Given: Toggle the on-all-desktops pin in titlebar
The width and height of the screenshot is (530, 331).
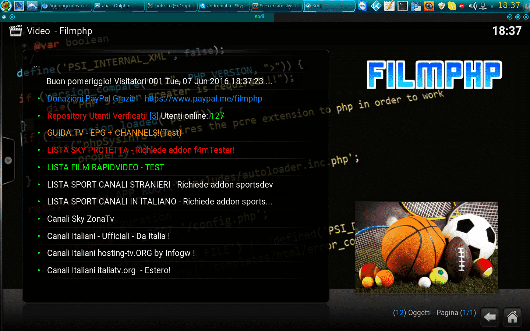Looking at the screenshot, I should [x=12, y=17].
